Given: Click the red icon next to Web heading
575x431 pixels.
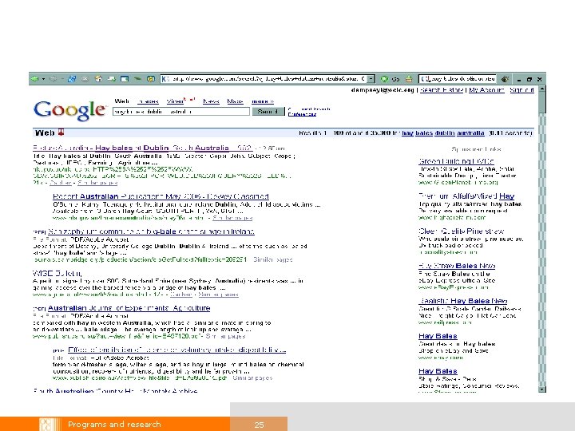Looking at the screenshot, I should 61,132.
